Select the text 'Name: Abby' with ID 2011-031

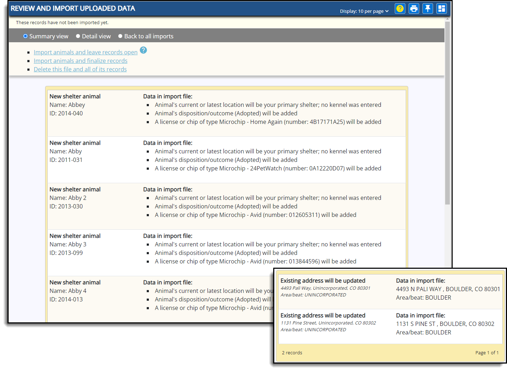pyautogui.click(x=66, y=151)
